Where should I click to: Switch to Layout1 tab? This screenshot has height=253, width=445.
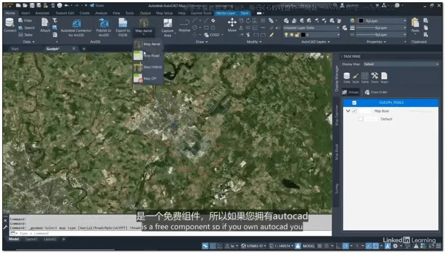click(31, 240)
